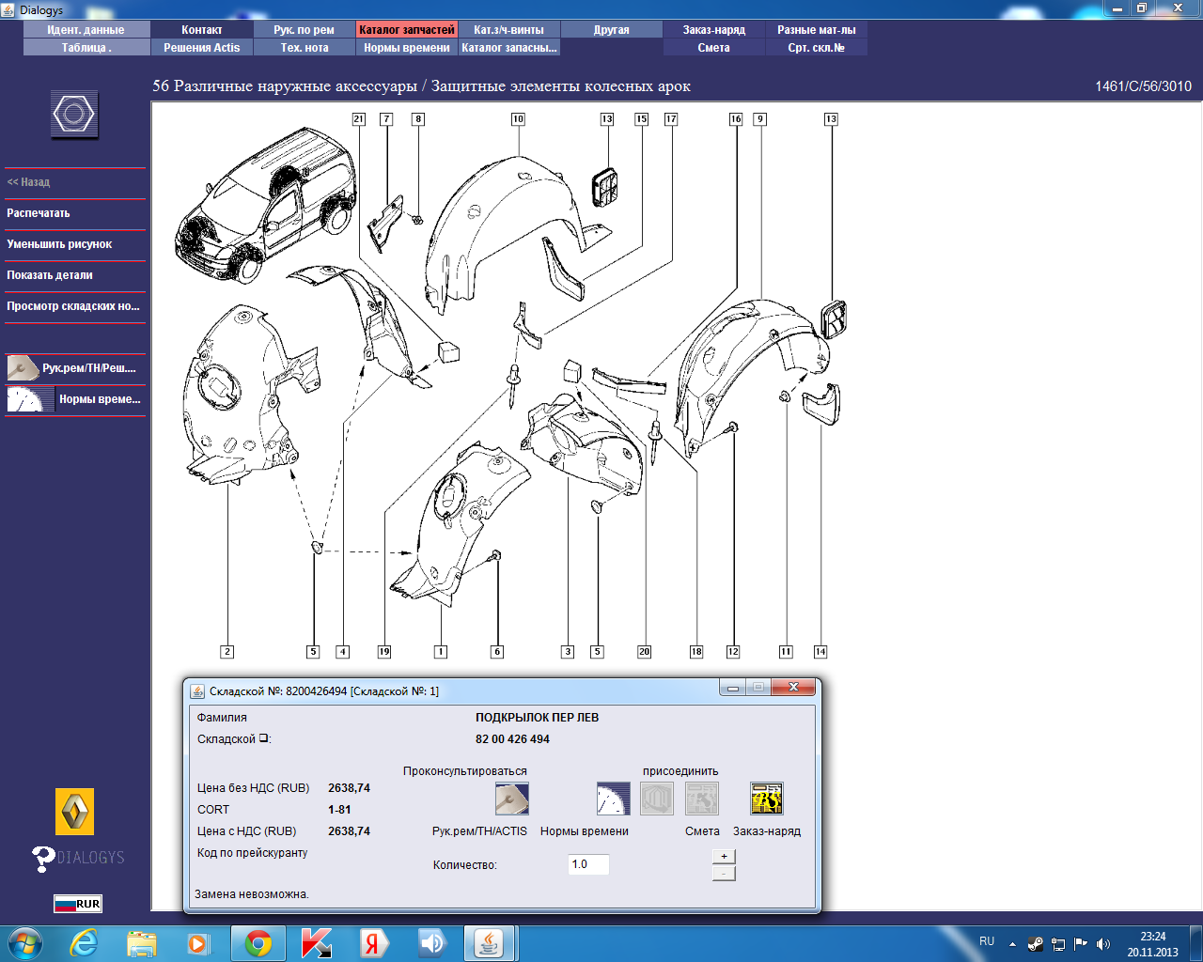The width and height of the screenshot is (1203, 962).
Task: Select part callout number 1 in diagram
Action: tap(441, 652)
